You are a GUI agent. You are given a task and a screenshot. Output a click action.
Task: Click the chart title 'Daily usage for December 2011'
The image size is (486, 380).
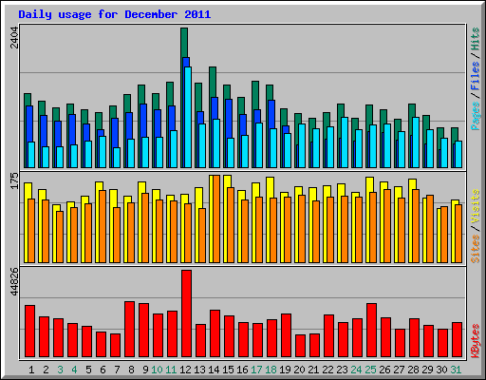(114, 14)
